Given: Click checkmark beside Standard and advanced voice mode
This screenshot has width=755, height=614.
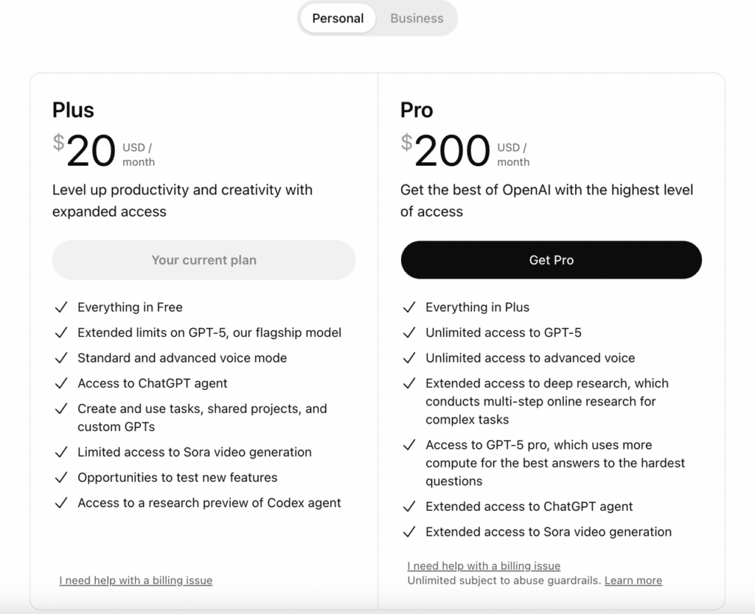Looking at the screenshot, I should pyautogui.click(x=61, y=358).
